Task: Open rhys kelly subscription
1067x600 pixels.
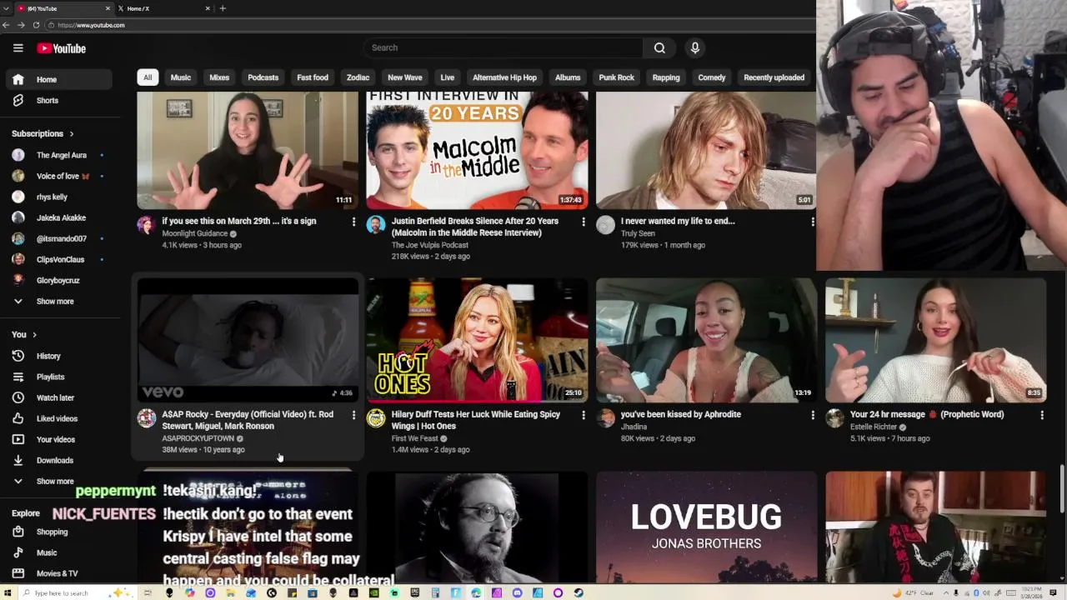Action: click(58, 197)
